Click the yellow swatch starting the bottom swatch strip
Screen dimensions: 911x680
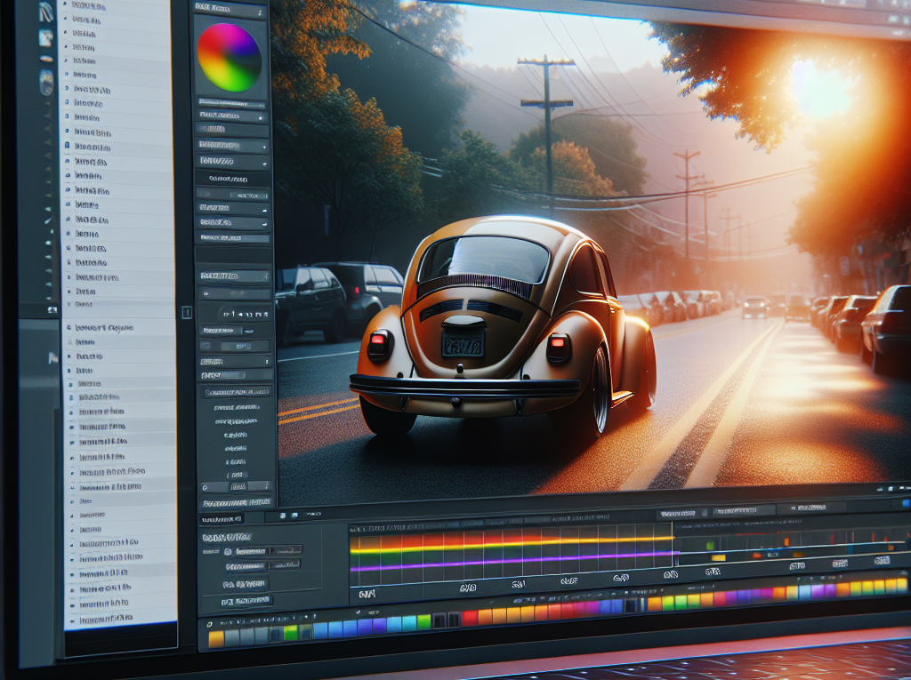point(215,638)
